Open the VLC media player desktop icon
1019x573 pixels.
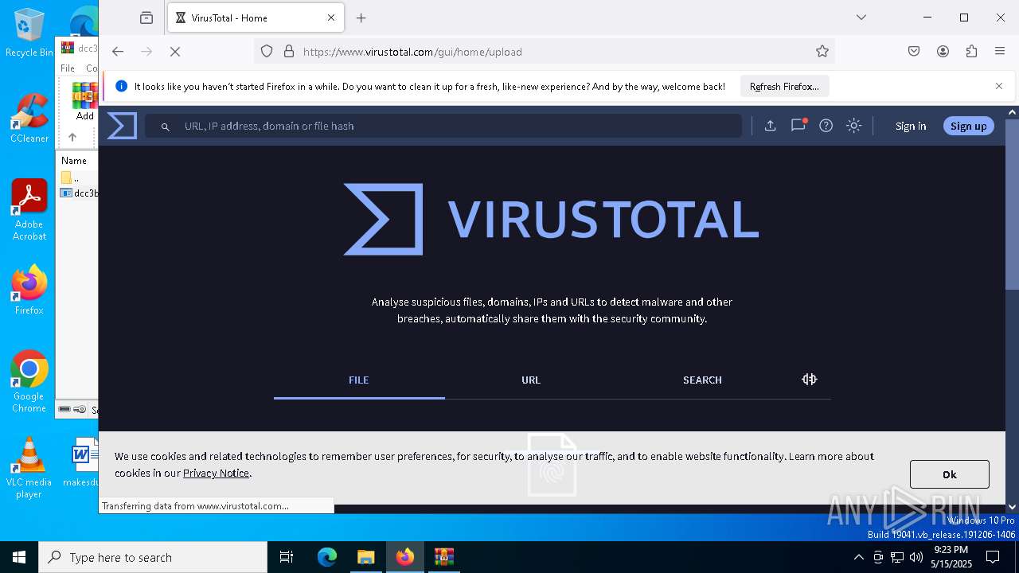(x=29, y=468)
